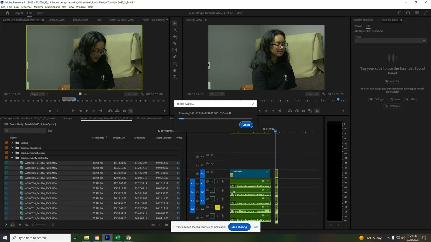Toggle V3 track output eye
431x242 pixels.
pyautogui.click(x=212, y=155)
